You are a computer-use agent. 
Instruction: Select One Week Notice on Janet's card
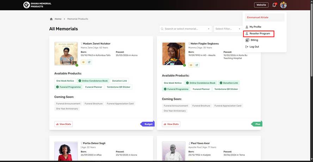pyautogui.click(x=65, y=81)
